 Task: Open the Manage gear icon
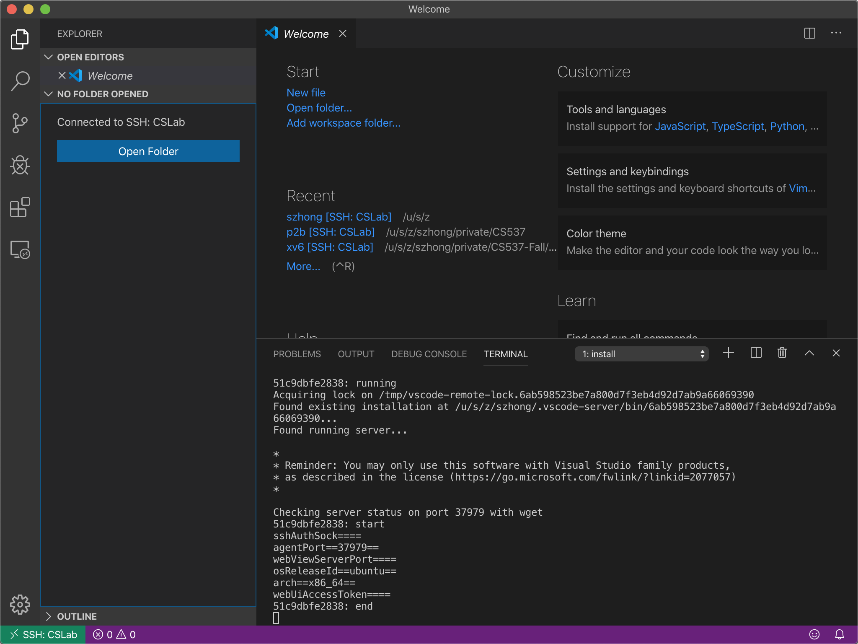[20, 604]
